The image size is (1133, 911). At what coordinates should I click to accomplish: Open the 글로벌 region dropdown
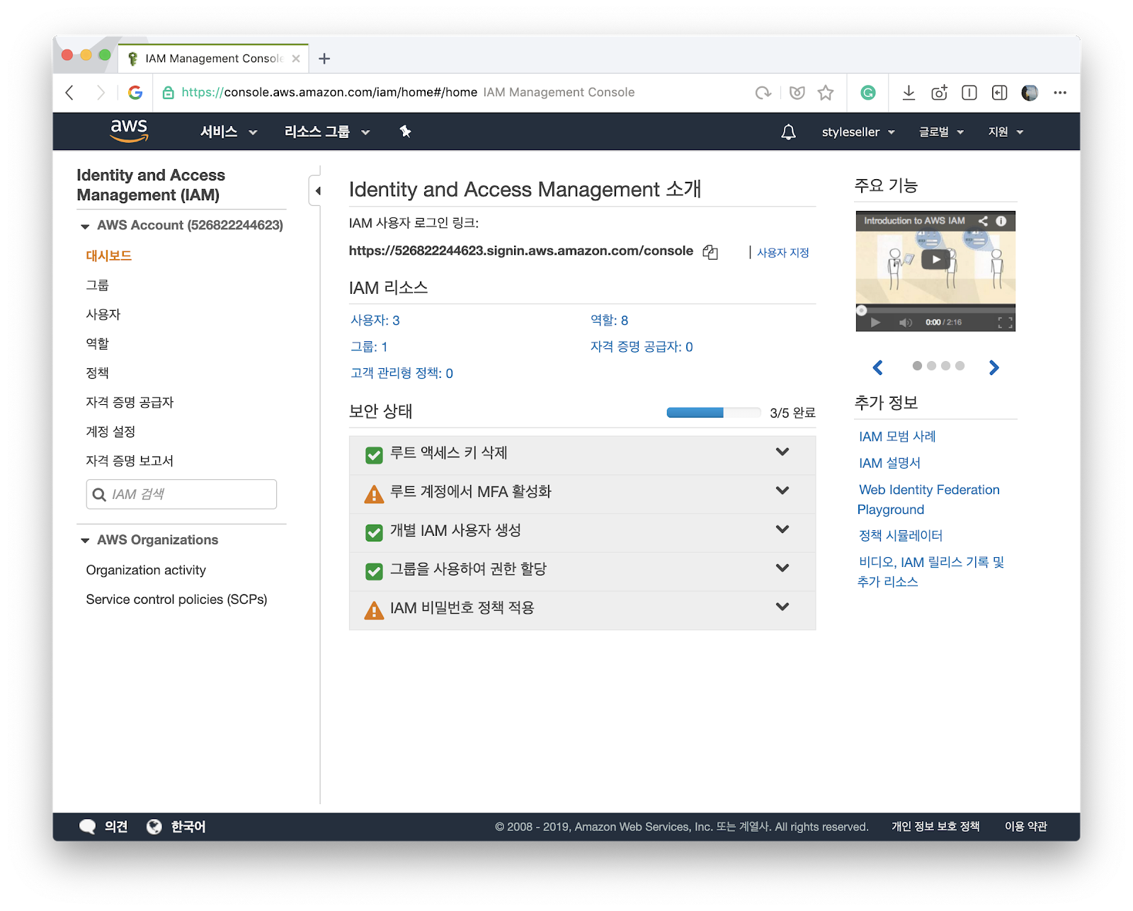pos(941,132)
